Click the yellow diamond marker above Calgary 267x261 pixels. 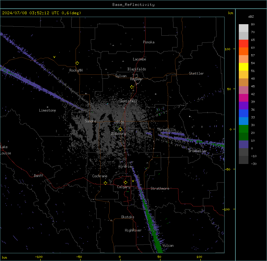pos(125,183)
